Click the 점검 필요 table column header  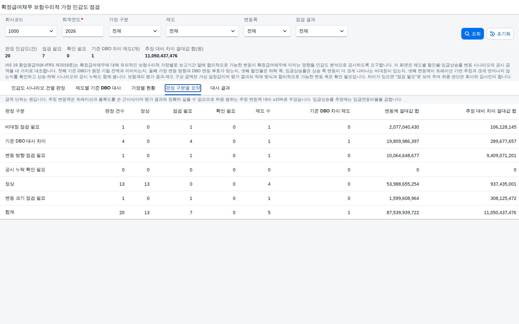tap(183, 111)
